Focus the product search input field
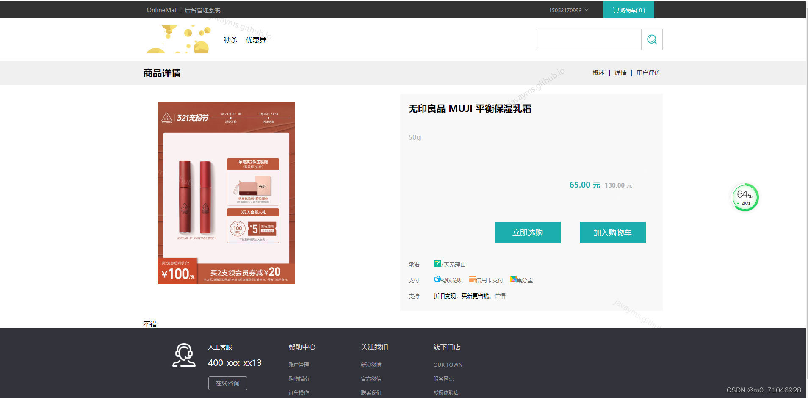 (589, 39)
